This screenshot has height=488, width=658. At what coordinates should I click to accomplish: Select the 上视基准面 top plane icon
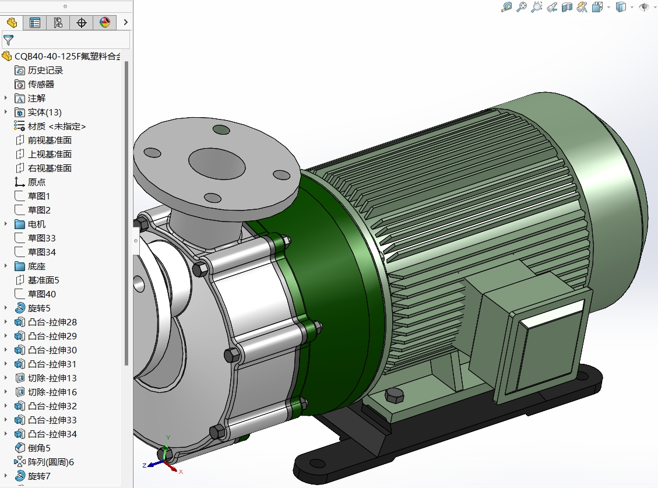(x=20, y=154)
